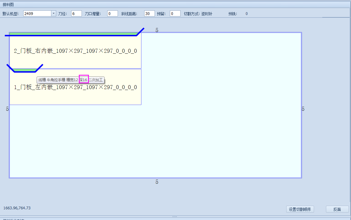Click the 切割方式: 逆时针 label
This screenshot has width=351, height=220.
pos(198,14)
